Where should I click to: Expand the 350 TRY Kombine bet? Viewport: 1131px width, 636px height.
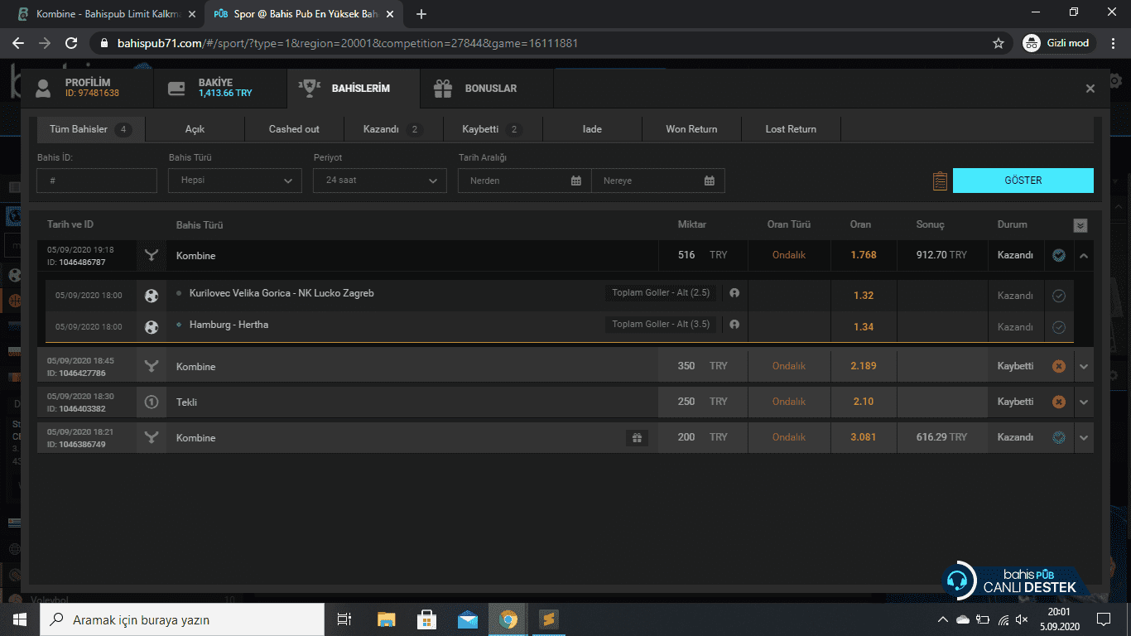[x=1084, y=367]
